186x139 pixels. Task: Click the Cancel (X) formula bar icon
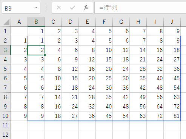coord(59,8)
